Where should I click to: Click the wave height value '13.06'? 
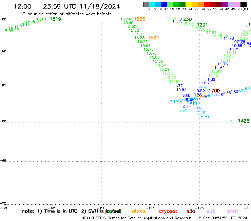point(229,57)
